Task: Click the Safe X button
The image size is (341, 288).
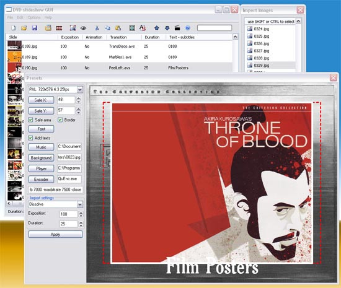Action: tap(41, 100)
